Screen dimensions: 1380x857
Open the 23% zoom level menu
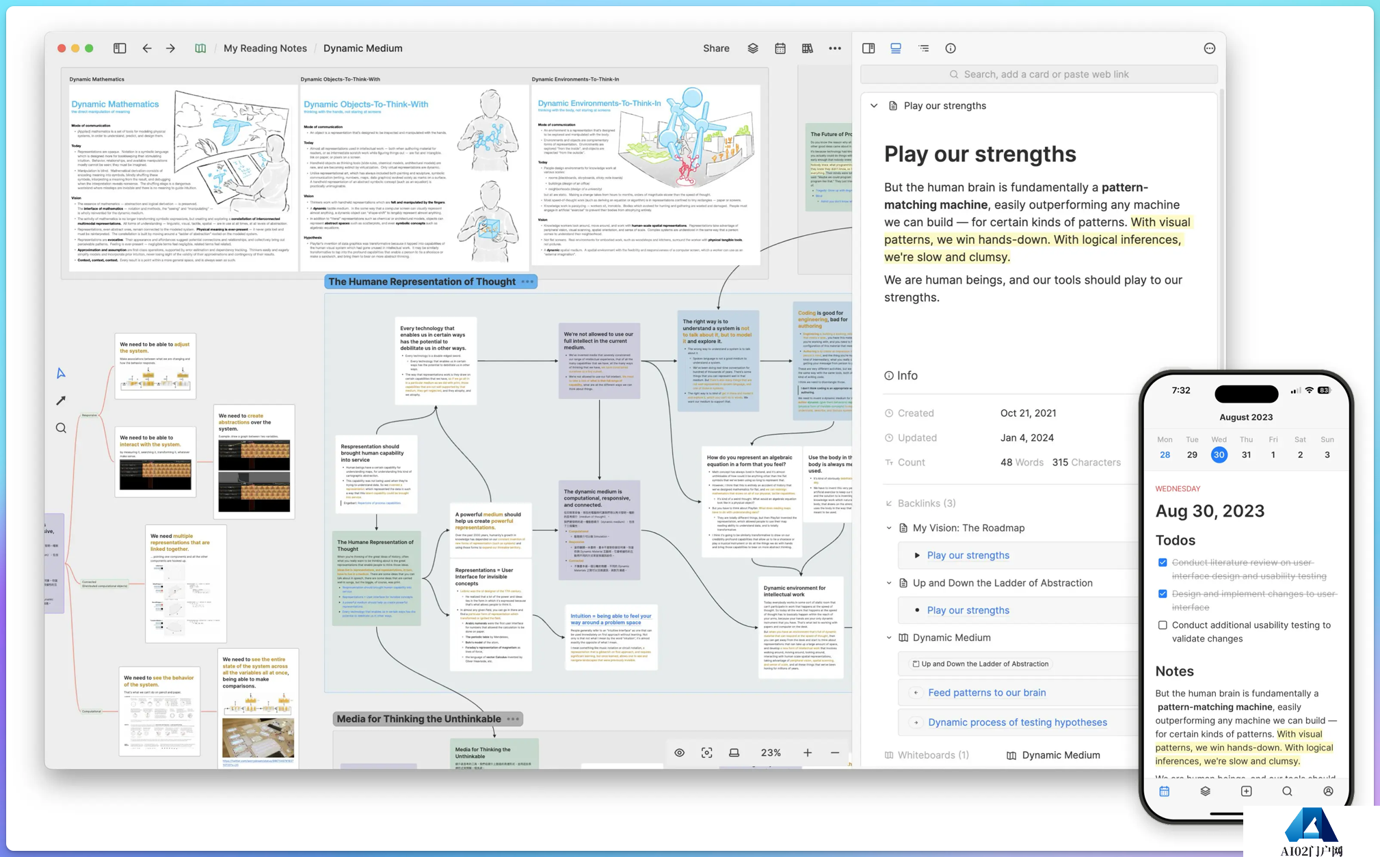coord(771,752)
